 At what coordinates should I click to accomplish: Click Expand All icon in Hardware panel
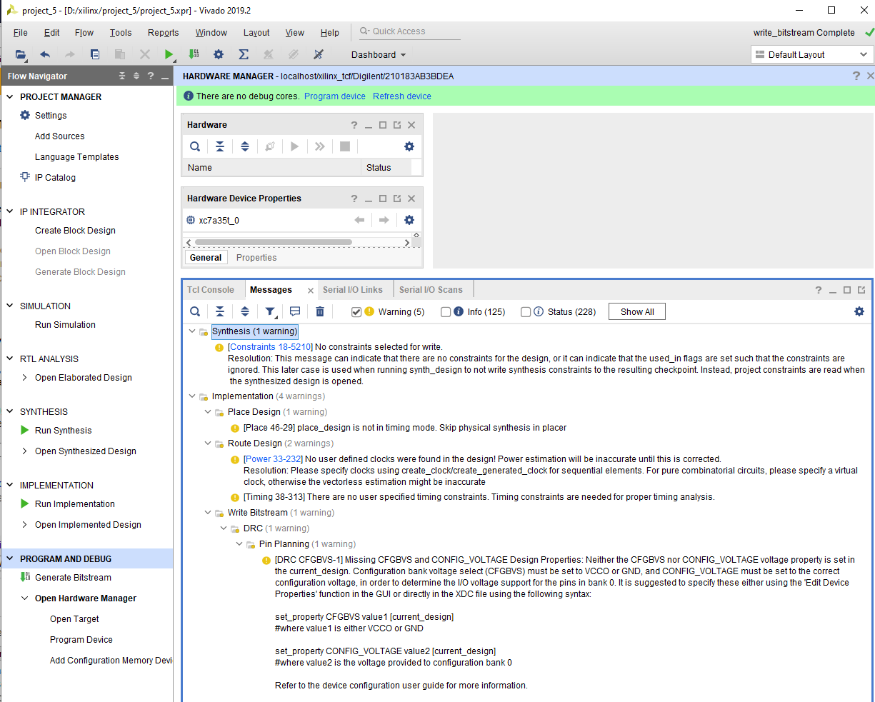245,146
